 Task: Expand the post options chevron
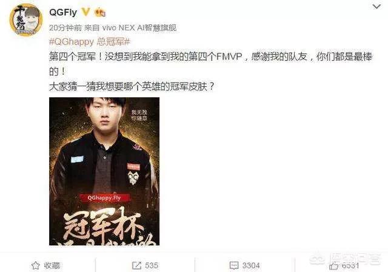pyautogui.click(x=376, y=7)
